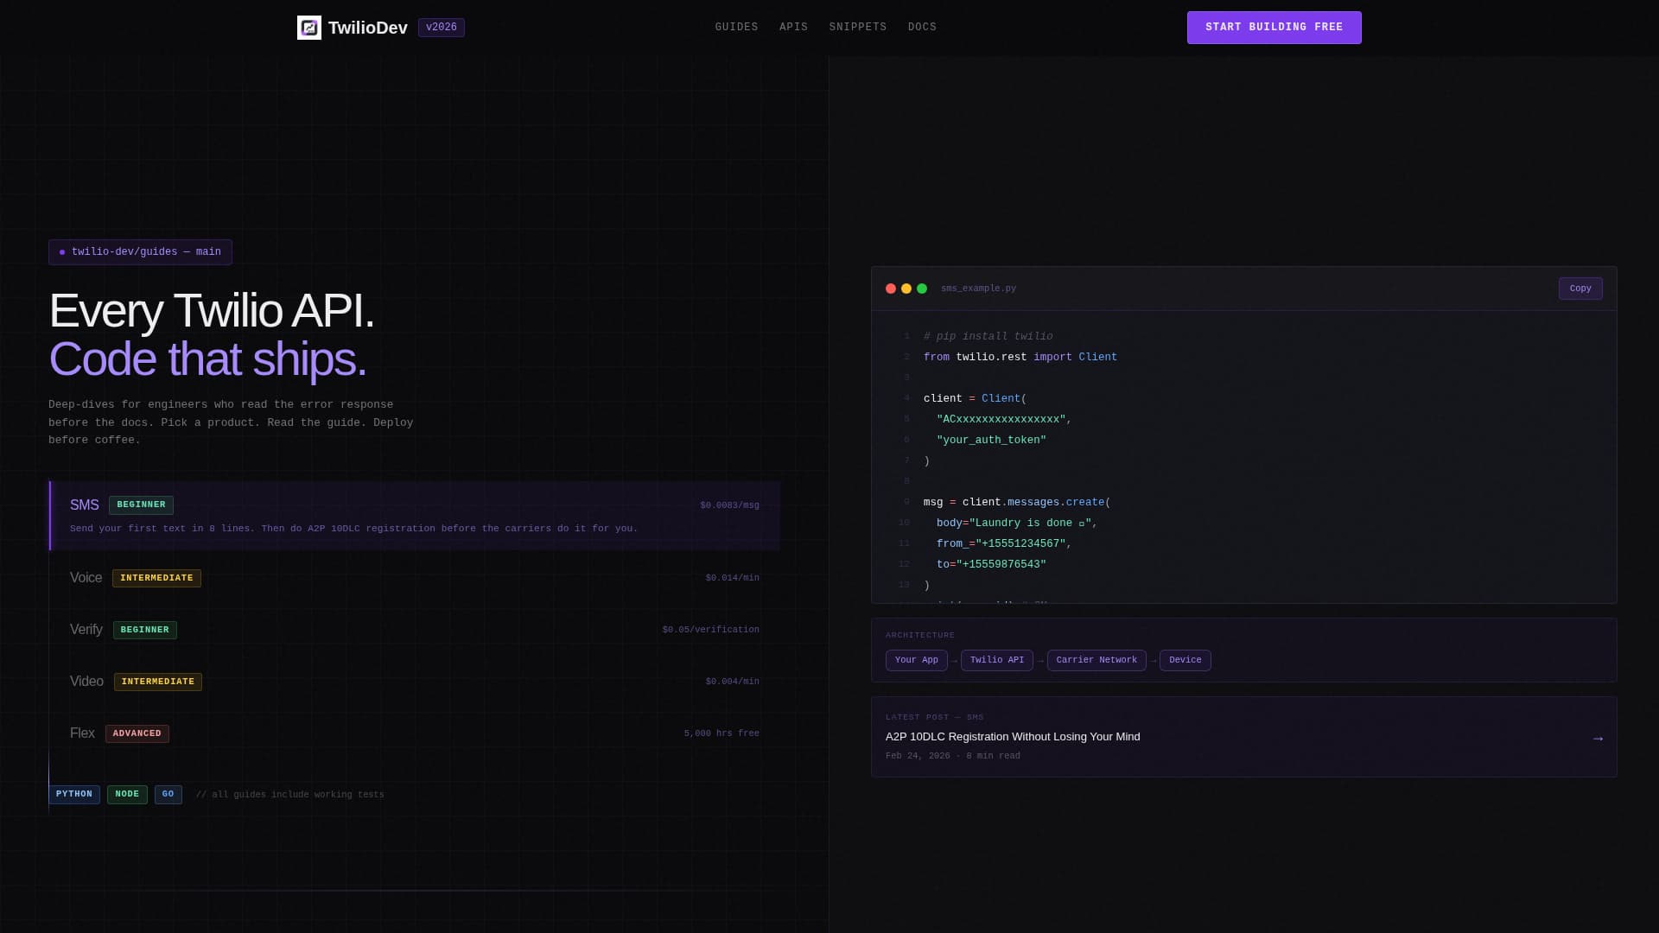1659x933 pixels.
Task: Click the Twilio API architecture node
Action: pos(997,660)
